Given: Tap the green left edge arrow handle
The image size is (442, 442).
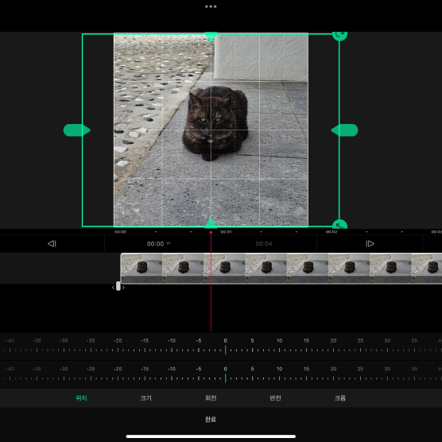Looking at the screenshot, I should click(76, 130).
